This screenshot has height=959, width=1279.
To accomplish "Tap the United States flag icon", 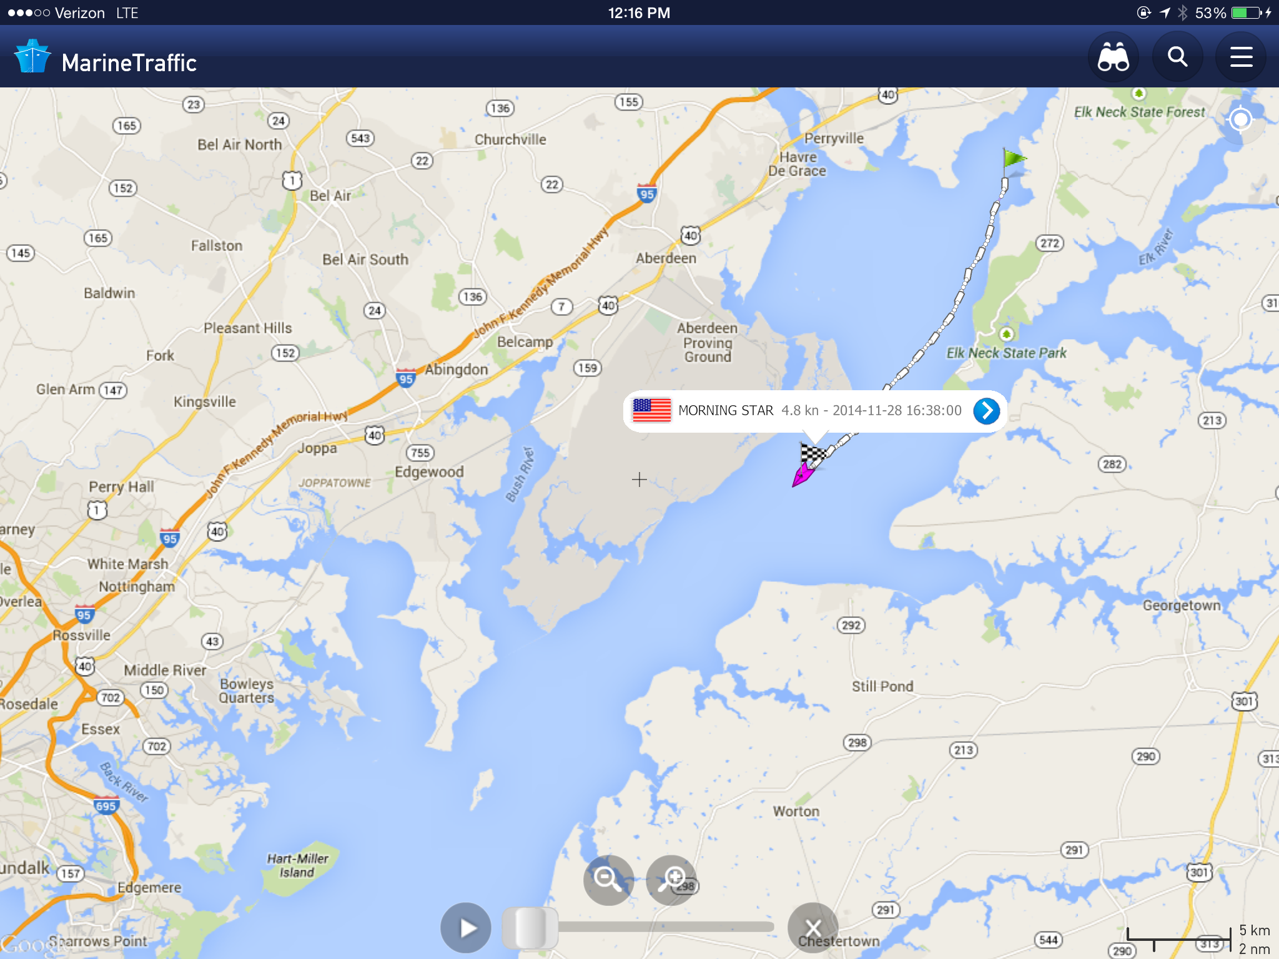I will coord(651,411).
